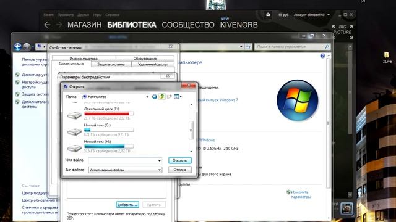Screen dimensions: 396x222
Task: Click the Open dialog scrollbar down arrow
Action: coord(191,152)
